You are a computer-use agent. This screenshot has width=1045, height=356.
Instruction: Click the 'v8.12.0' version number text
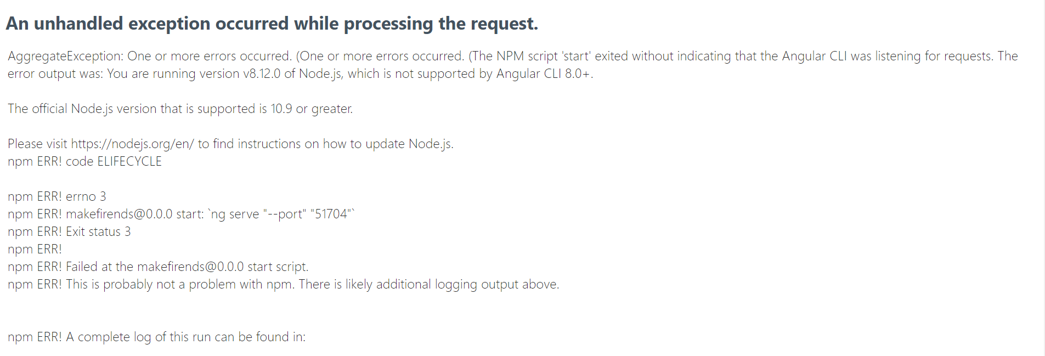click(x=262, y=74)
